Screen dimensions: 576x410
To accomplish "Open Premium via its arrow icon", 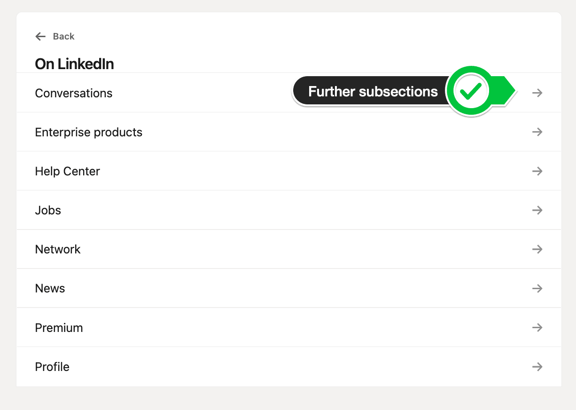I will click(537, 327).
